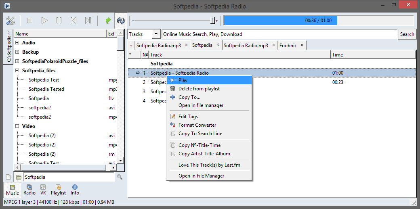The width and height of the screenshot is (420, 209).
Task: Switch to the first Softpedia Radio.mp3 tab
Action: [159, 46]
